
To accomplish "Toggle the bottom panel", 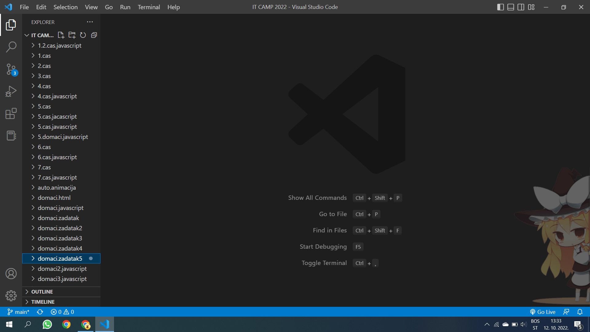I will point(511,7).
